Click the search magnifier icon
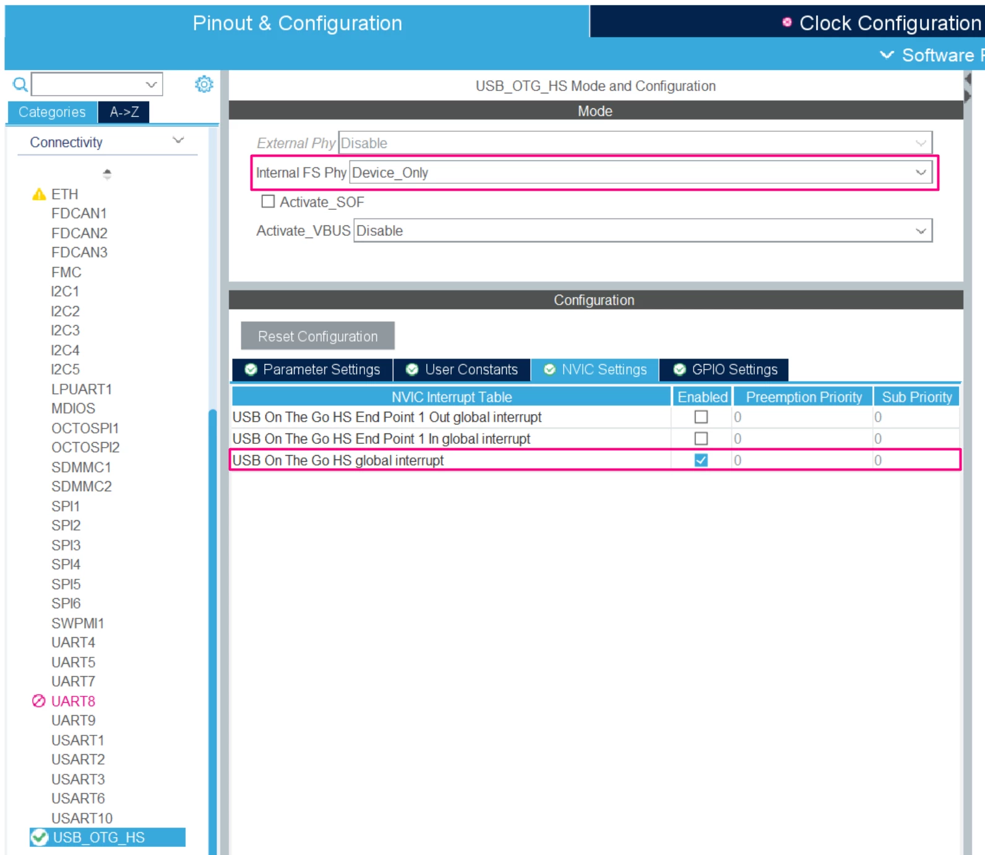This screenshot has width=985, height=855. [20, 84]
